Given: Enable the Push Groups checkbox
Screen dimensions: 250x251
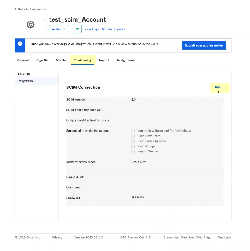Looking at the screenshot, I should point(133,146).
